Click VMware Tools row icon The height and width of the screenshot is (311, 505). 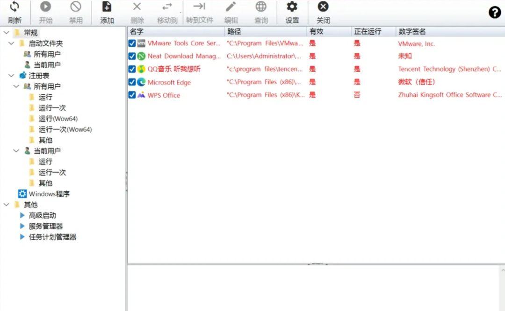coord(141,43)
